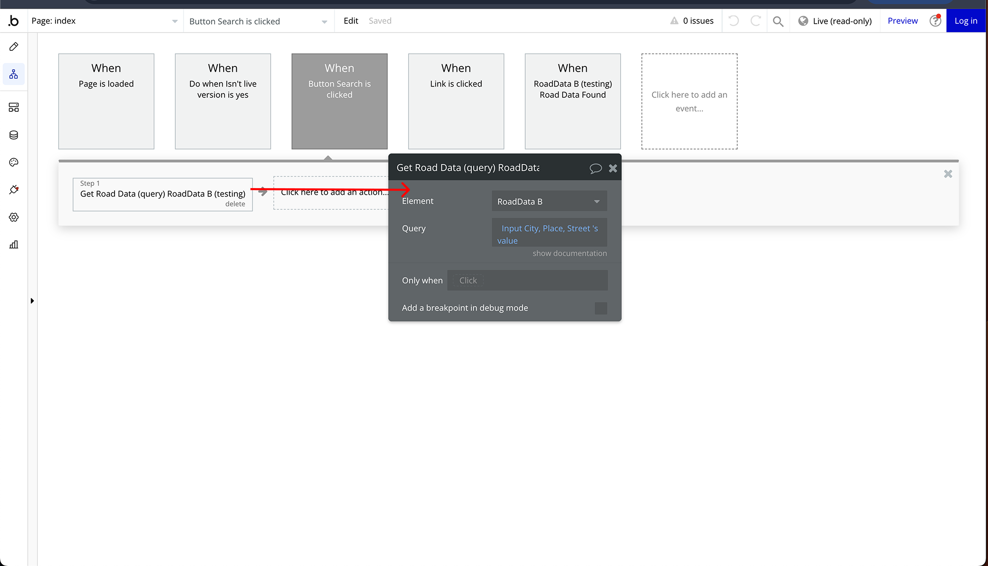Image resolution: width=988 pixels, height=566 pixels.
Task: Open the Styles tab palette icon
Action: [14, 162]
